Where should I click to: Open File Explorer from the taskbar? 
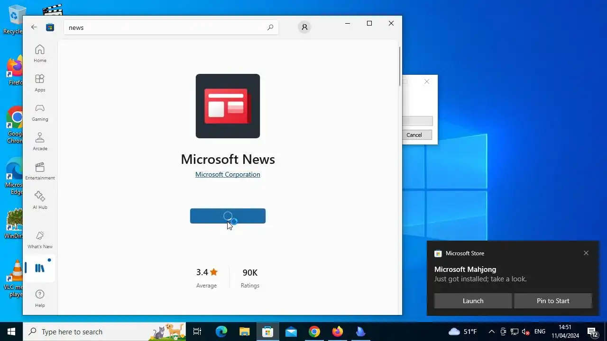244,332
